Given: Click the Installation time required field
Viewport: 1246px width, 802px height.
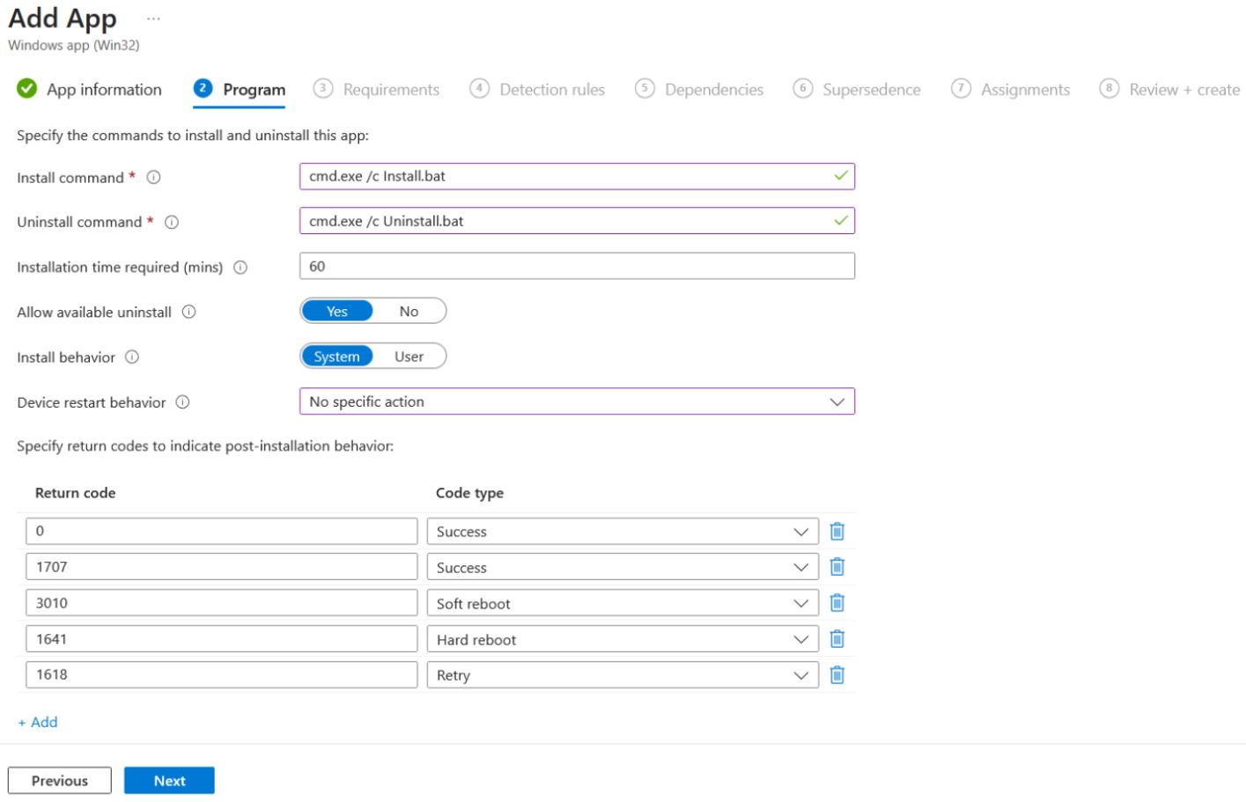Looking at the screenshot, I should tap(577, 266).
